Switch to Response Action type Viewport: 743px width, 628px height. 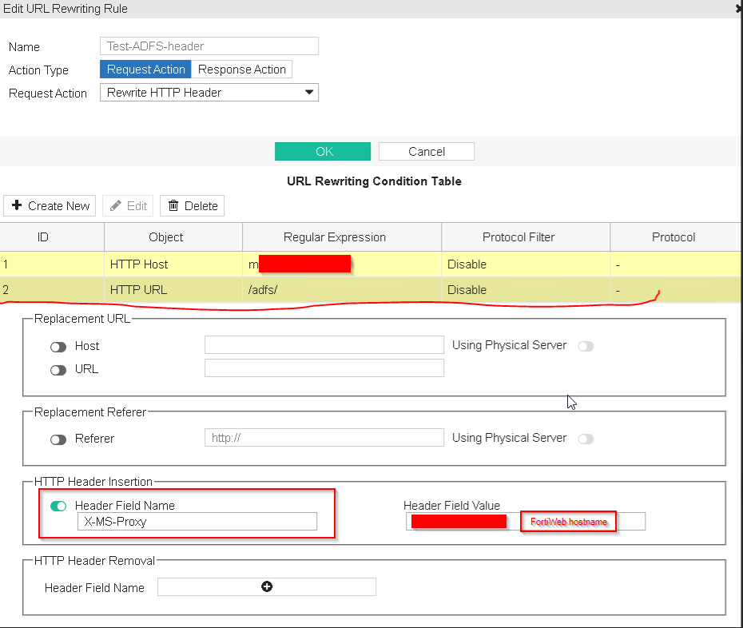click(242, 70)
